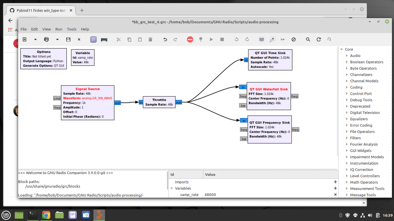Collapse the Variables row expander
Screen dimensions: 394x221
[172, 188]
